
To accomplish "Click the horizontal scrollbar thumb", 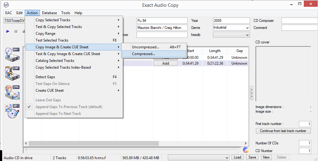I will 94,143.
